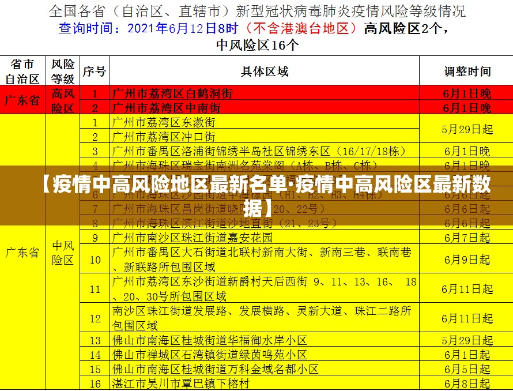This screenshot has height=391, width=513.
Task: Select the date 6月1日起
Action: [x=467, y=355]
